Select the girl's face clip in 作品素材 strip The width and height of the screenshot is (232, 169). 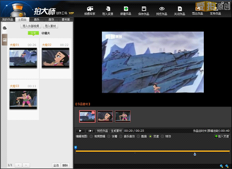pyautogui.click(x=105, y=117)
